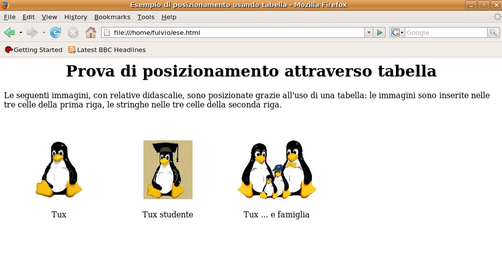Open the Edit menu

pyautogui.click(x=29, y=17)
